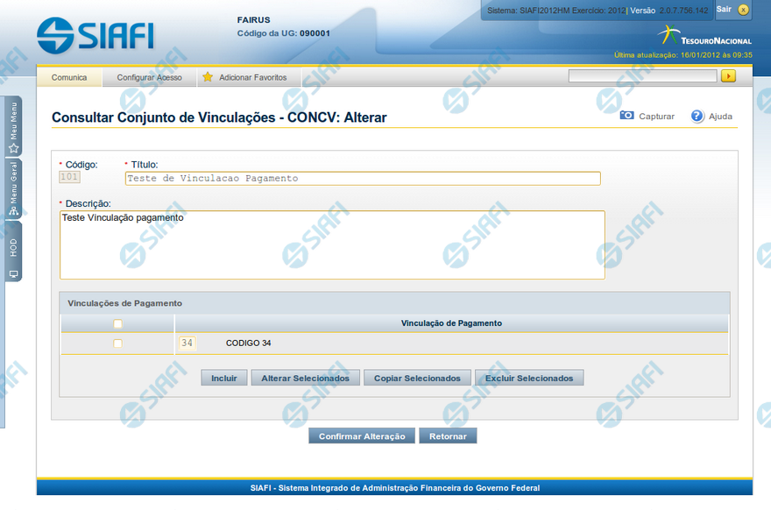Click the Capturar camera icon
Image resolution: width=771 pixels, height=510 pixels.
[626, 116]
